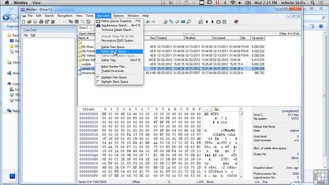Click the Save toolbar icon
This screenshot has width=329, height=185.
(x=35, y=22)
